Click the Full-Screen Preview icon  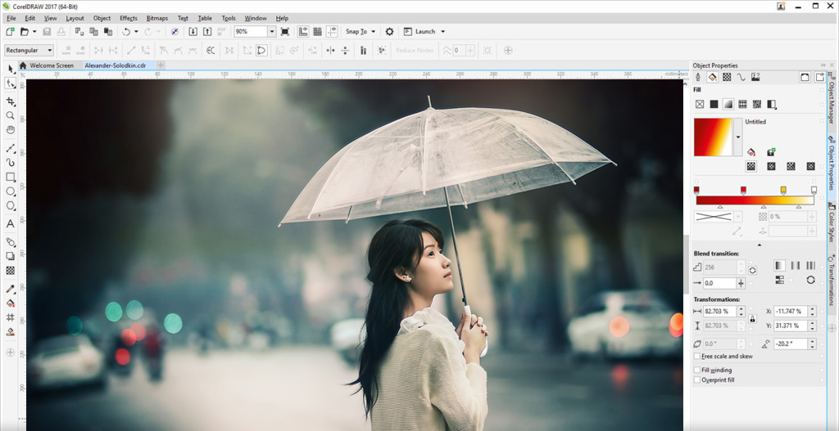[284, 32]
